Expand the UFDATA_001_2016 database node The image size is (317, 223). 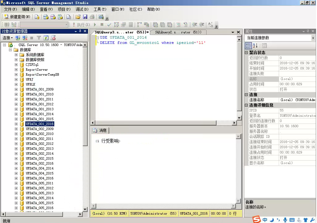(x=16, y=124)
